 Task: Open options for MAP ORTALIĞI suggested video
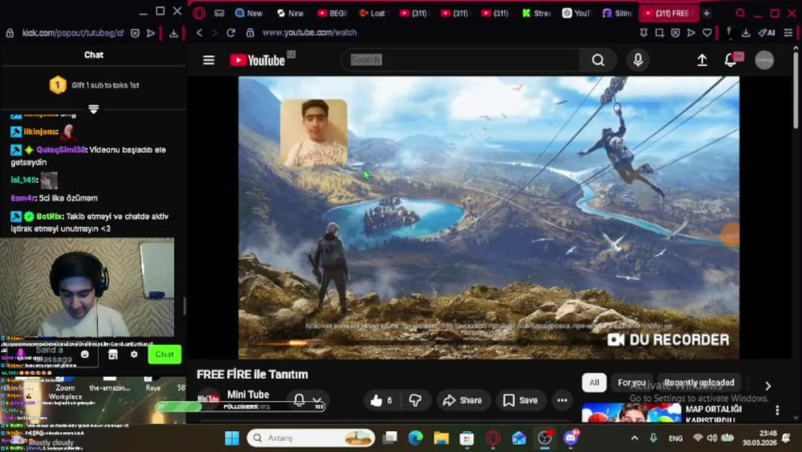click(x=778, y=410)
